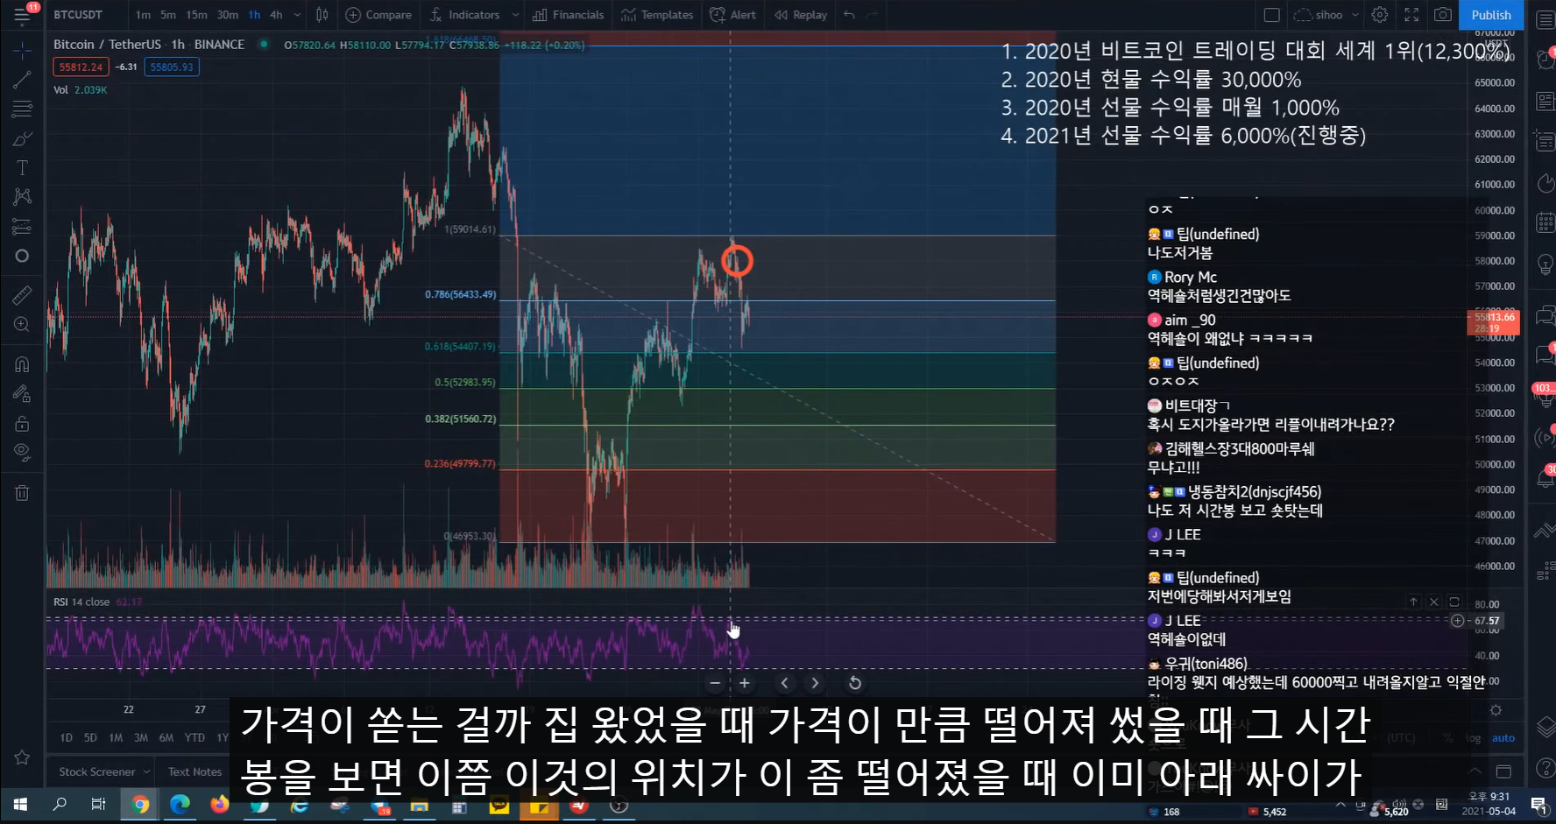Switch to 30m timeframe

(227, 15)
